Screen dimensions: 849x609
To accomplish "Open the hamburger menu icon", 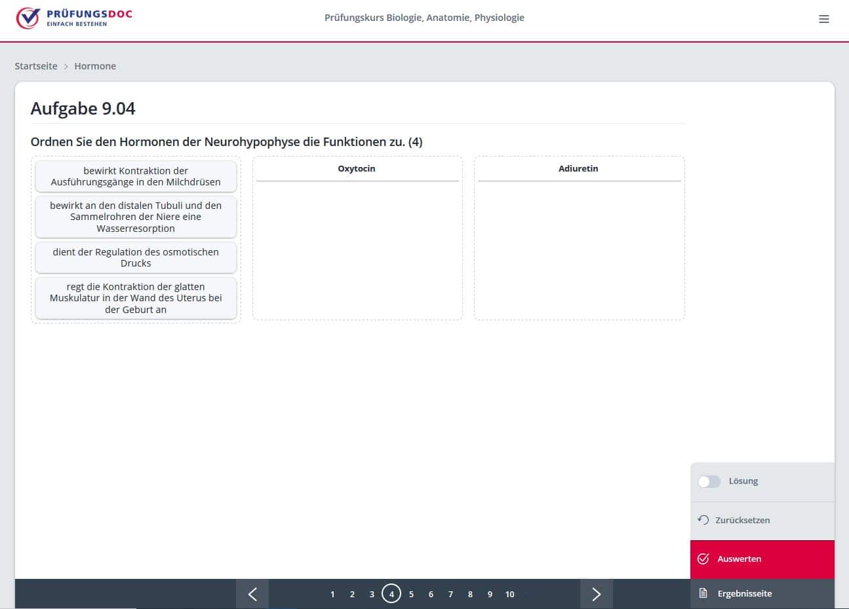I will (824, 19).
